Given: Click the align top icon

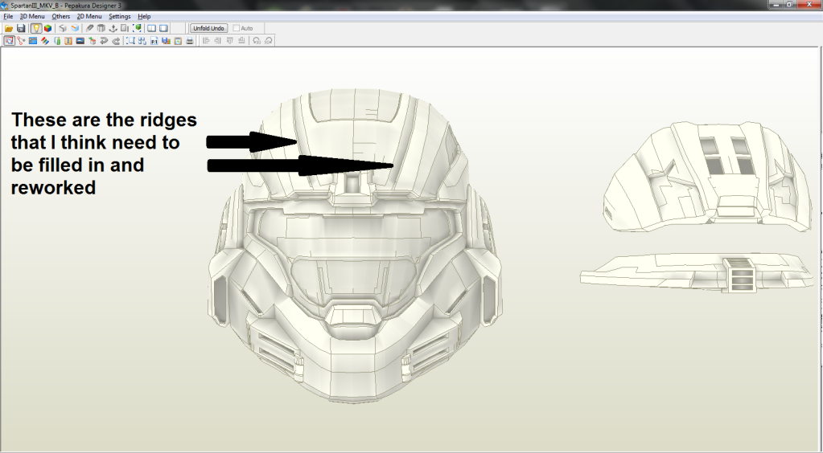Looking at the screenshot, I should pyautogui.click(x=229, y=41).
